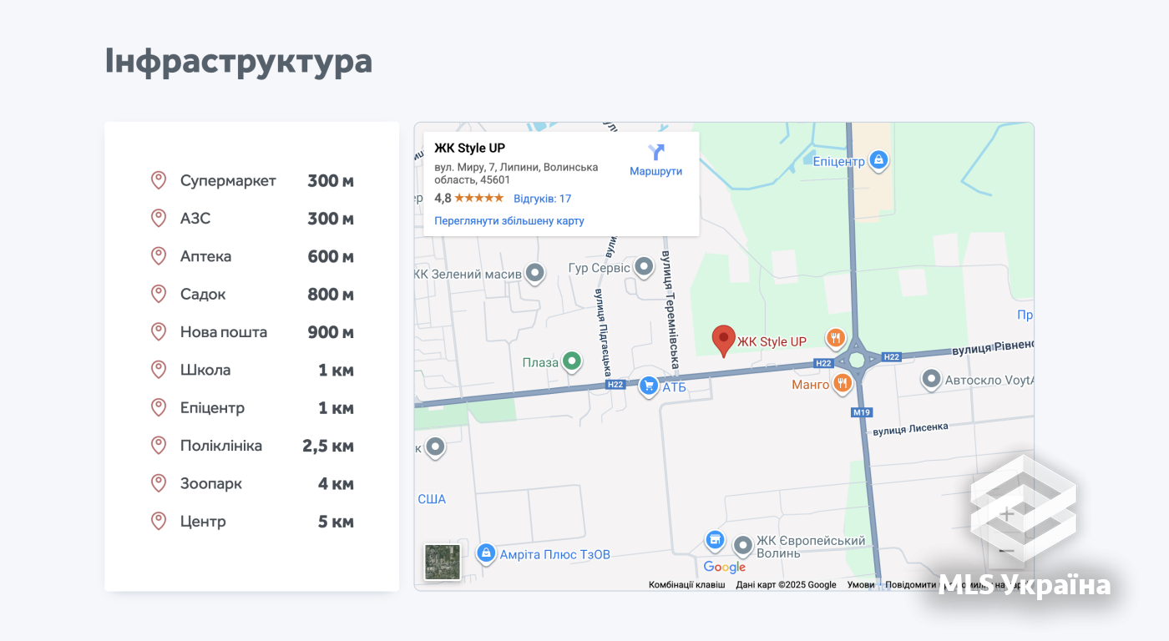Click the Інфраструктура heading

click(x=239, y=62)
